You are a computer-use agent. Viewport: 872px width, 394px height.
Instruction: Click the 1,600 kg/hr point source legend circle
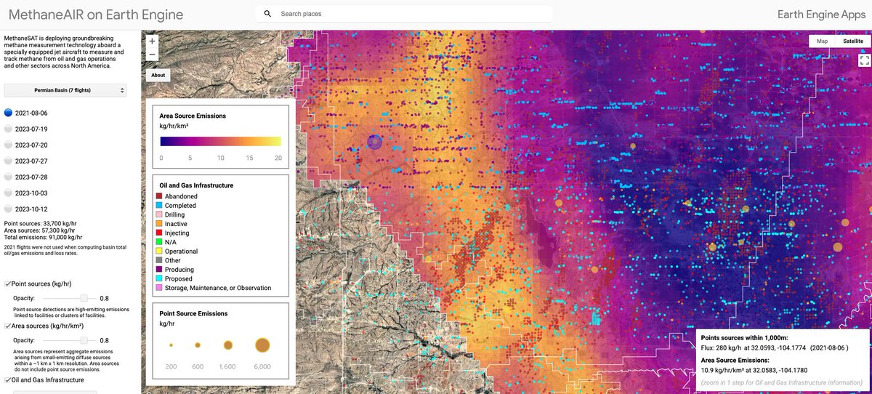[228, 345]
